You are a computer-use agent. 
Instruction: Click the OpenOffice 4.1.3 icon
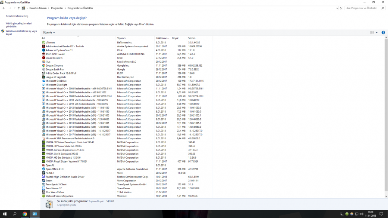(x=44, y=169)
